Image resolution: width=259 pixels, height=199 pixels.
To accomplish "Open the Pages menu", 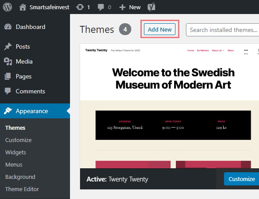I will [24, 76].
